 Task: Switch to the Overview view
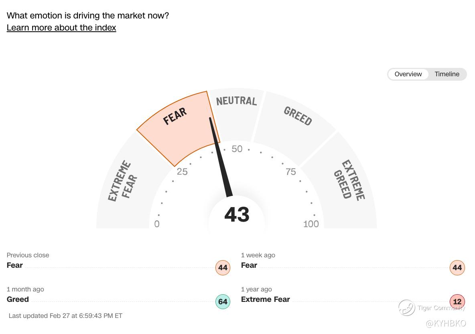click(x=408, y=74)
